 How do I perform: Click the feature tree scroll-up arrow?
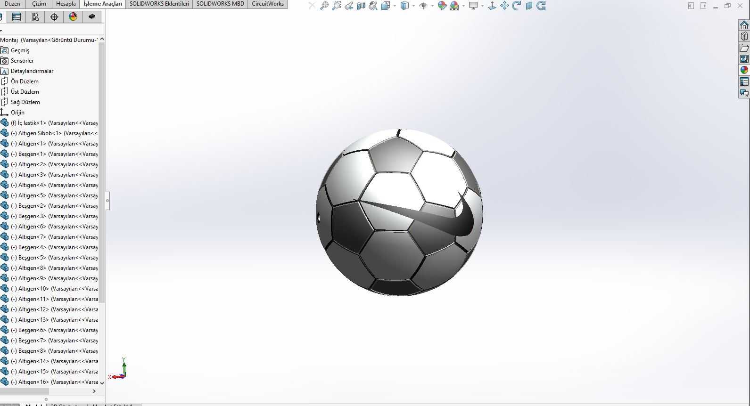pyautogui.click(x=102, y=39)
